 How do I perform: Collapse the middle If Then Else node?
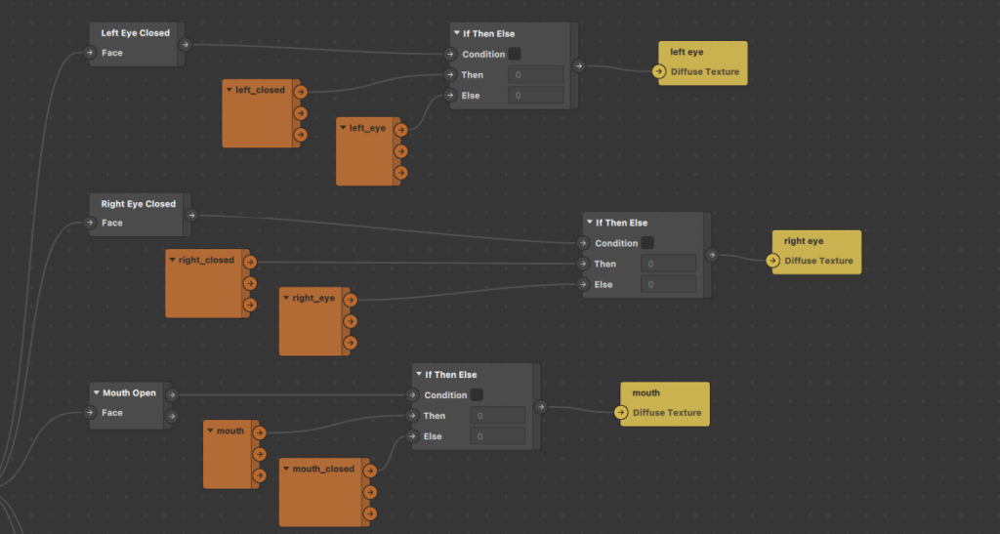pos(589,223)
